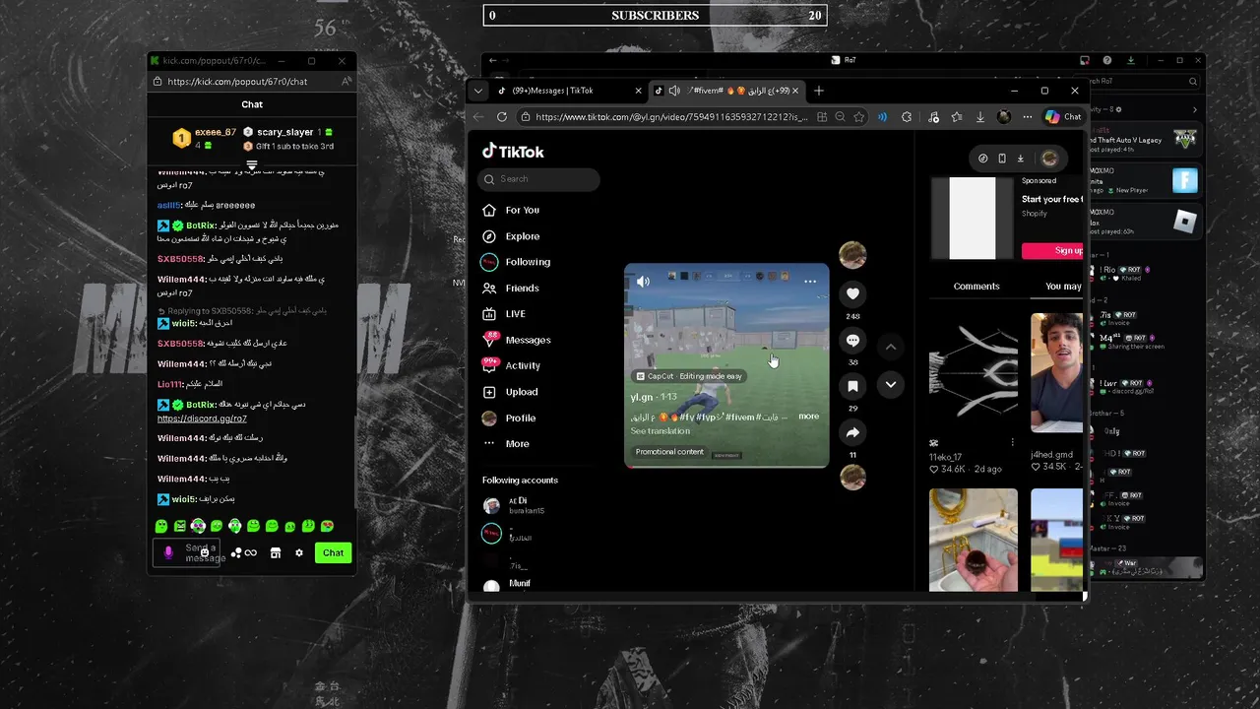This screenshot has height=709, width=1260.
Task: Open emote picker smiley in Kick chat
Action: pyautogui.click(x=205, y=552)
